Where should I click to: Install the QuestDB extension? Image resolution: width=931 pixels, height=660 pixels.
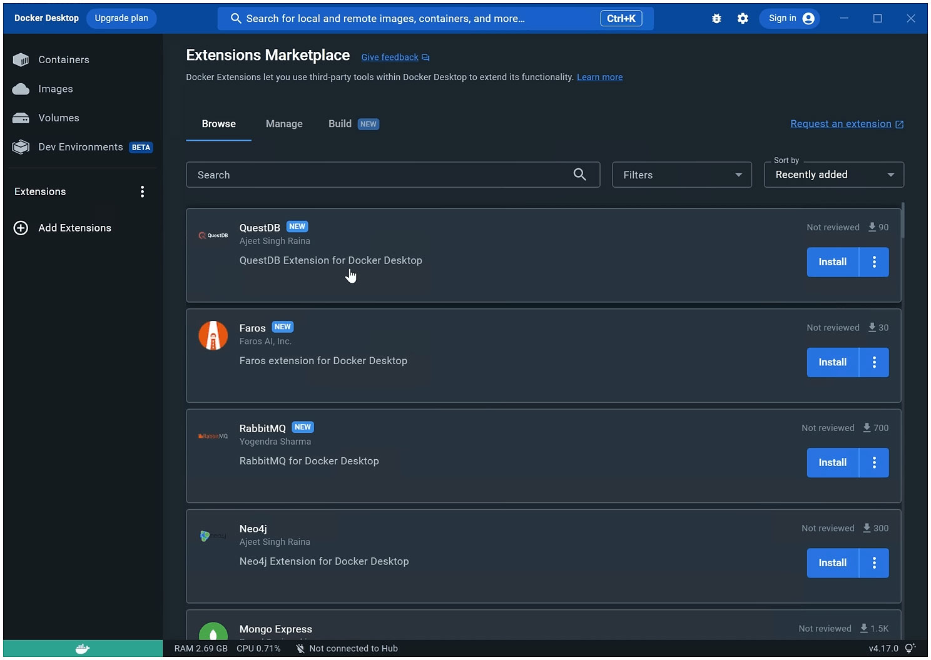(833, 262)
